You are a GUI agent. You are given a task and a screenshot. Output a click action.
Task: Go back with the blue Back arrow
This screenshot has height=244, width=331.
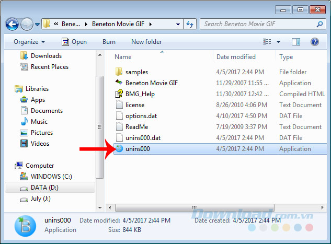(12, 25)
